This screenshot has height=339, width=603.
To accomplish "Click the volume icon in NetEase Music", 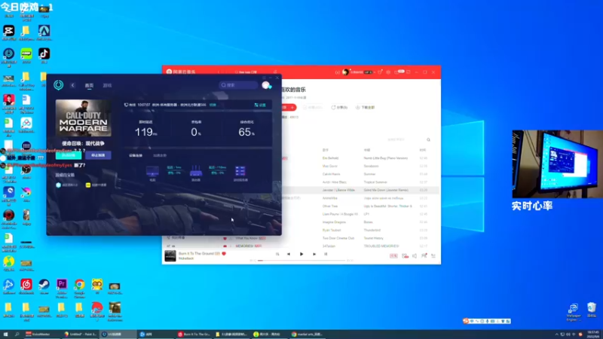I will click(415, 255).
